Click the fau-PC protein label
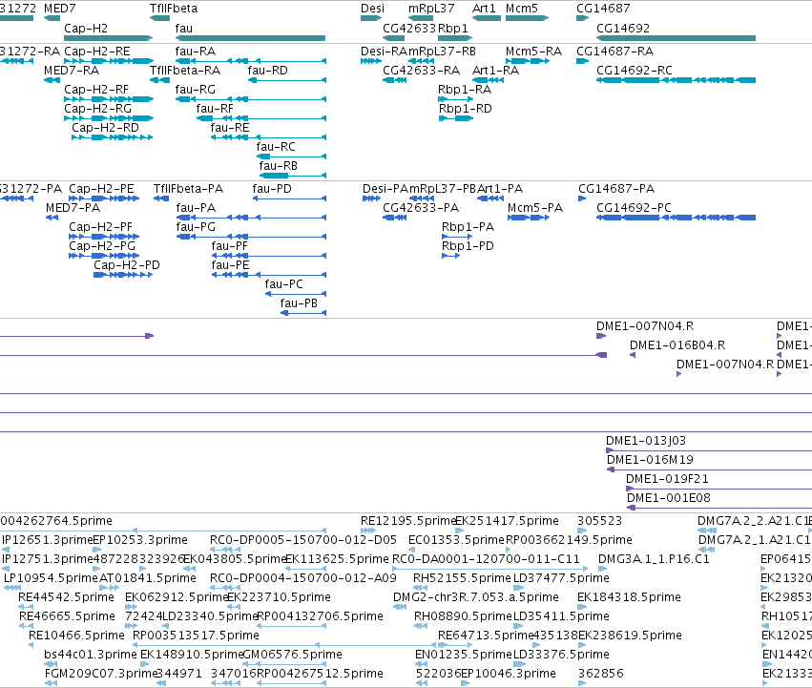The image size is (812, 688). pyautogui.click(x=283, y=284)
